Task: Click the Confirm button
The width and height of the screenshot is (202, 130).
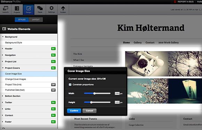Action: tap(74, 111)
